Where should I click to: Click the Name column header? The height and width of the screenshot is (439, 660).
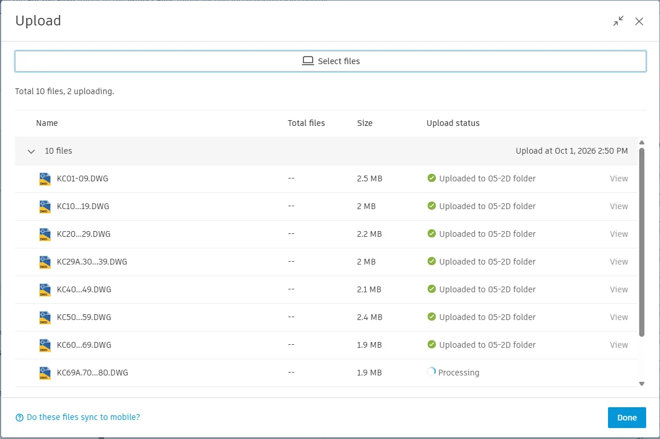(47, 123)
